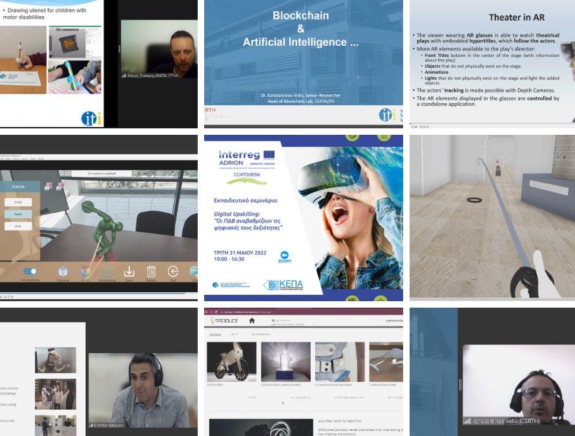575x436 pixels.
Task: Click the second pink annotation marker
Action: point(59,186)
